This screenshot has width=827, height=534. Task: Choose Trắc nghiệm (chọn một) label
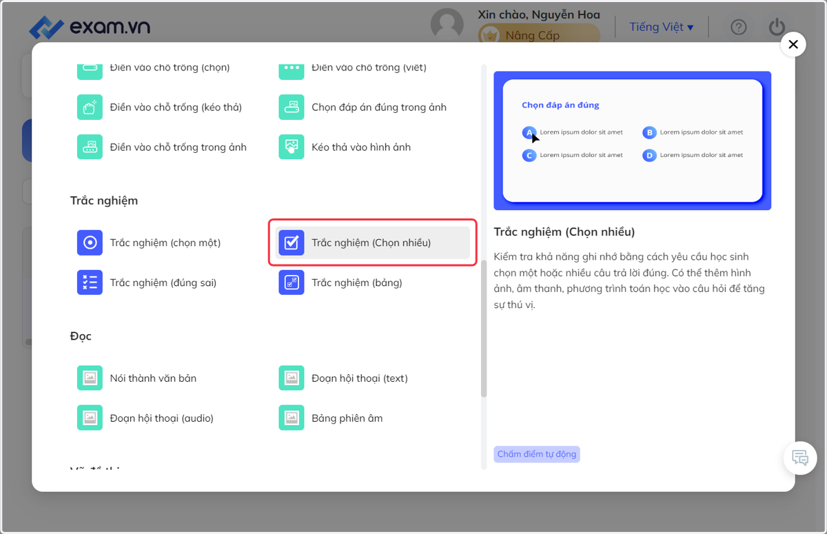165,243
